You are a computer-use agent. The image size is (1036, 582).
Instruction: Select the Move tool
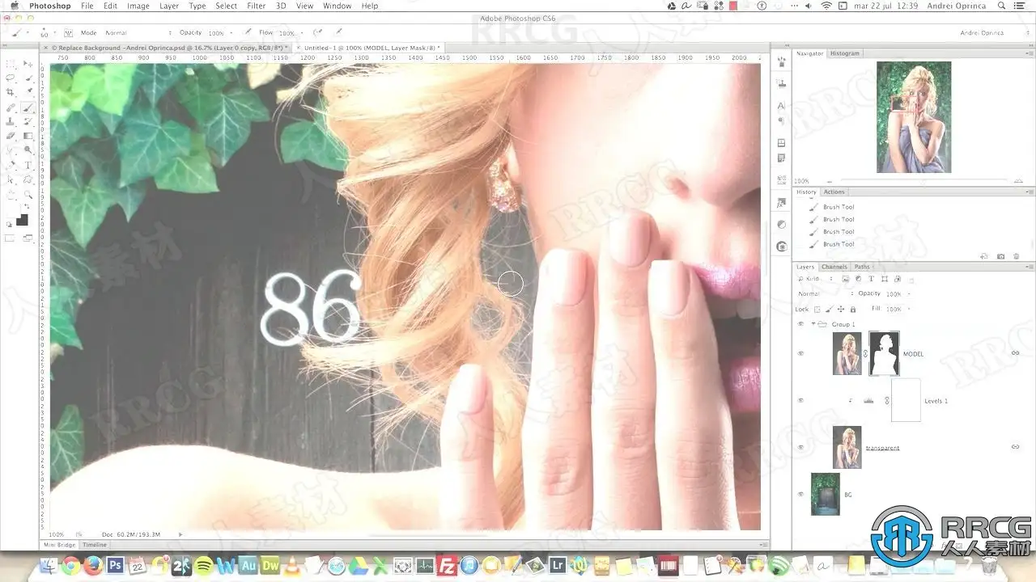coord(28,64)
